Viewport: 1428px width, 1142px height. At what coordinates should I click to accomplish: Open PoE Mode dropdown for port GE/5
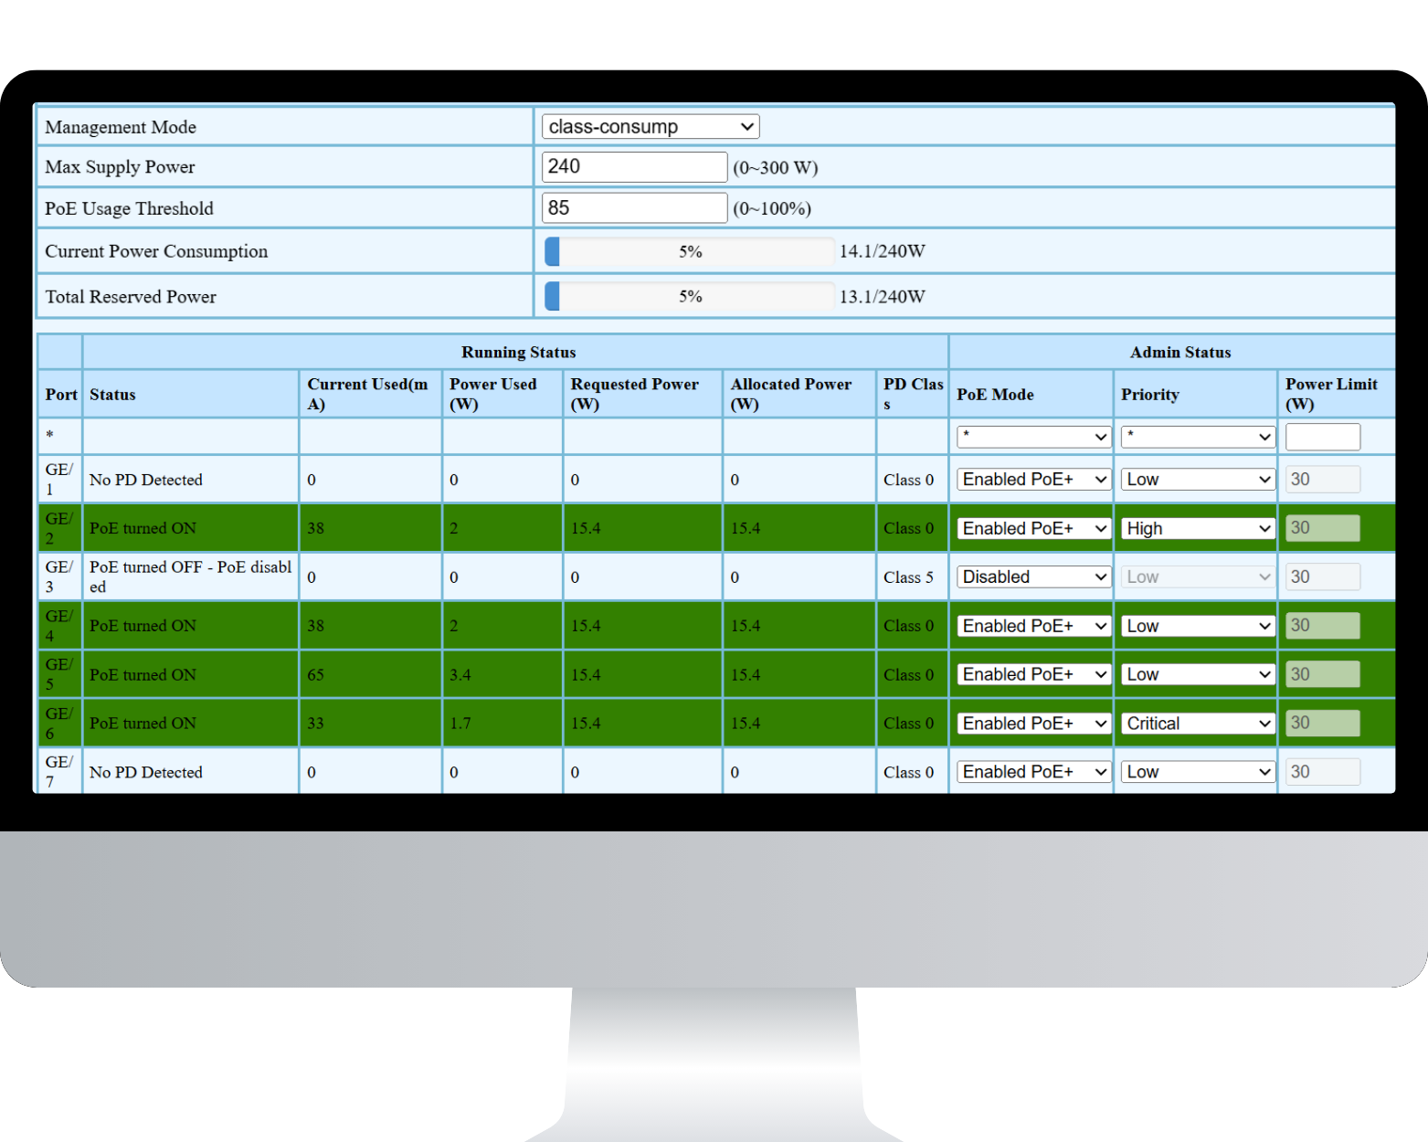1033,674
